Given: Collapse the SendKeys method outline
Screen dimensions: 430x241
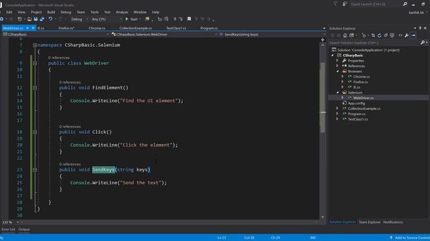Looking at the screenshot, I should tap(35, 169).
